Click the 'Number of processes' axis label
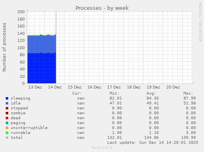 point(4,47)
